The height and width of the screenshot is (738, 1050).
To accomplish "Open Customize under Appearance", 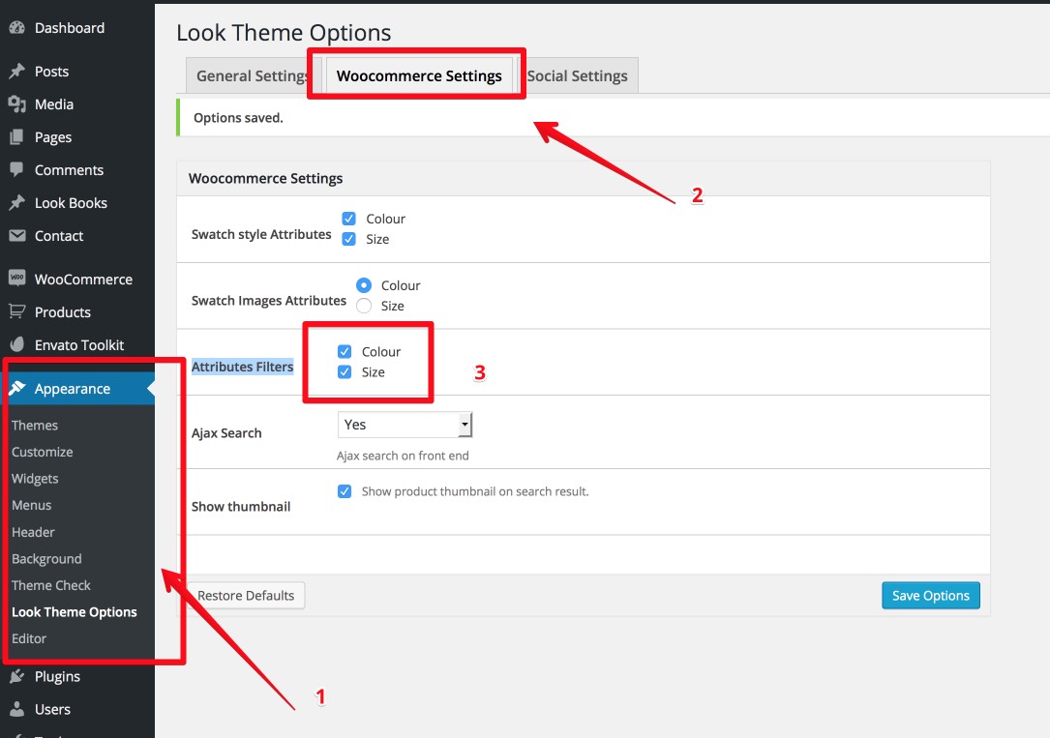I will coord(43,453).
